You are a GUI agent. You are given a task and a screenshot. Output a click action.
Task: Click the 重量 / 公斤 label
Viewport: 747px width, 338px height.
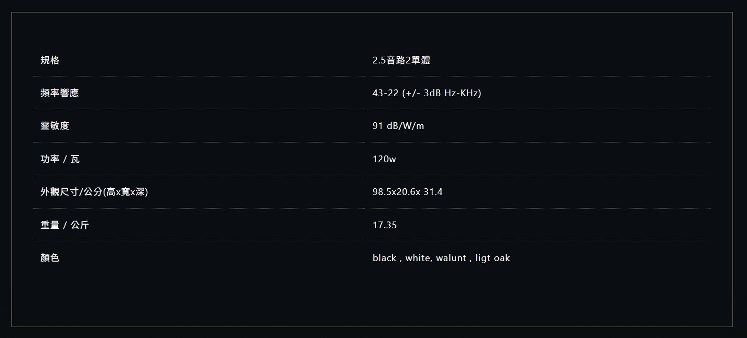[x=65, y=225]
